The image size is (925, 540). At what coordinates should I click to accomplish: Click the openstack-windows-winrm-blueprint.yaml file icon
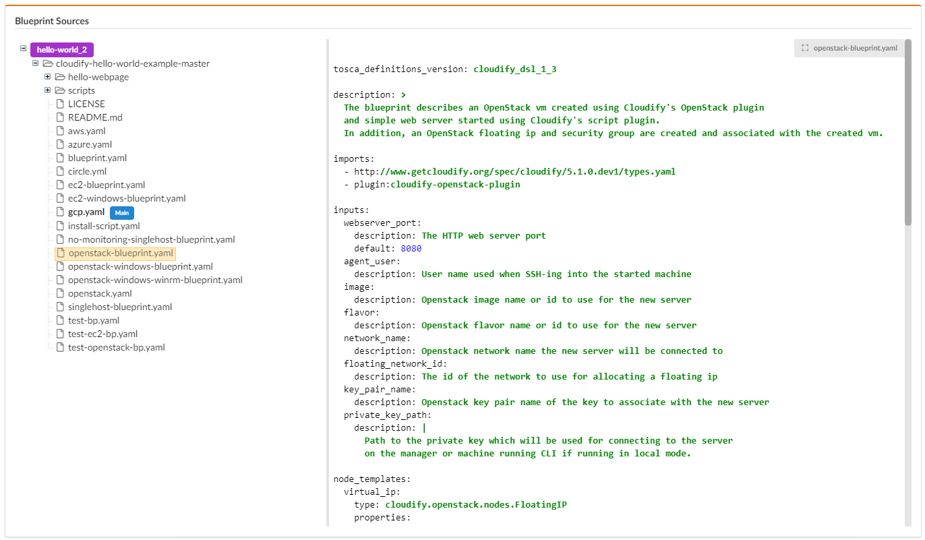(60, 280)
